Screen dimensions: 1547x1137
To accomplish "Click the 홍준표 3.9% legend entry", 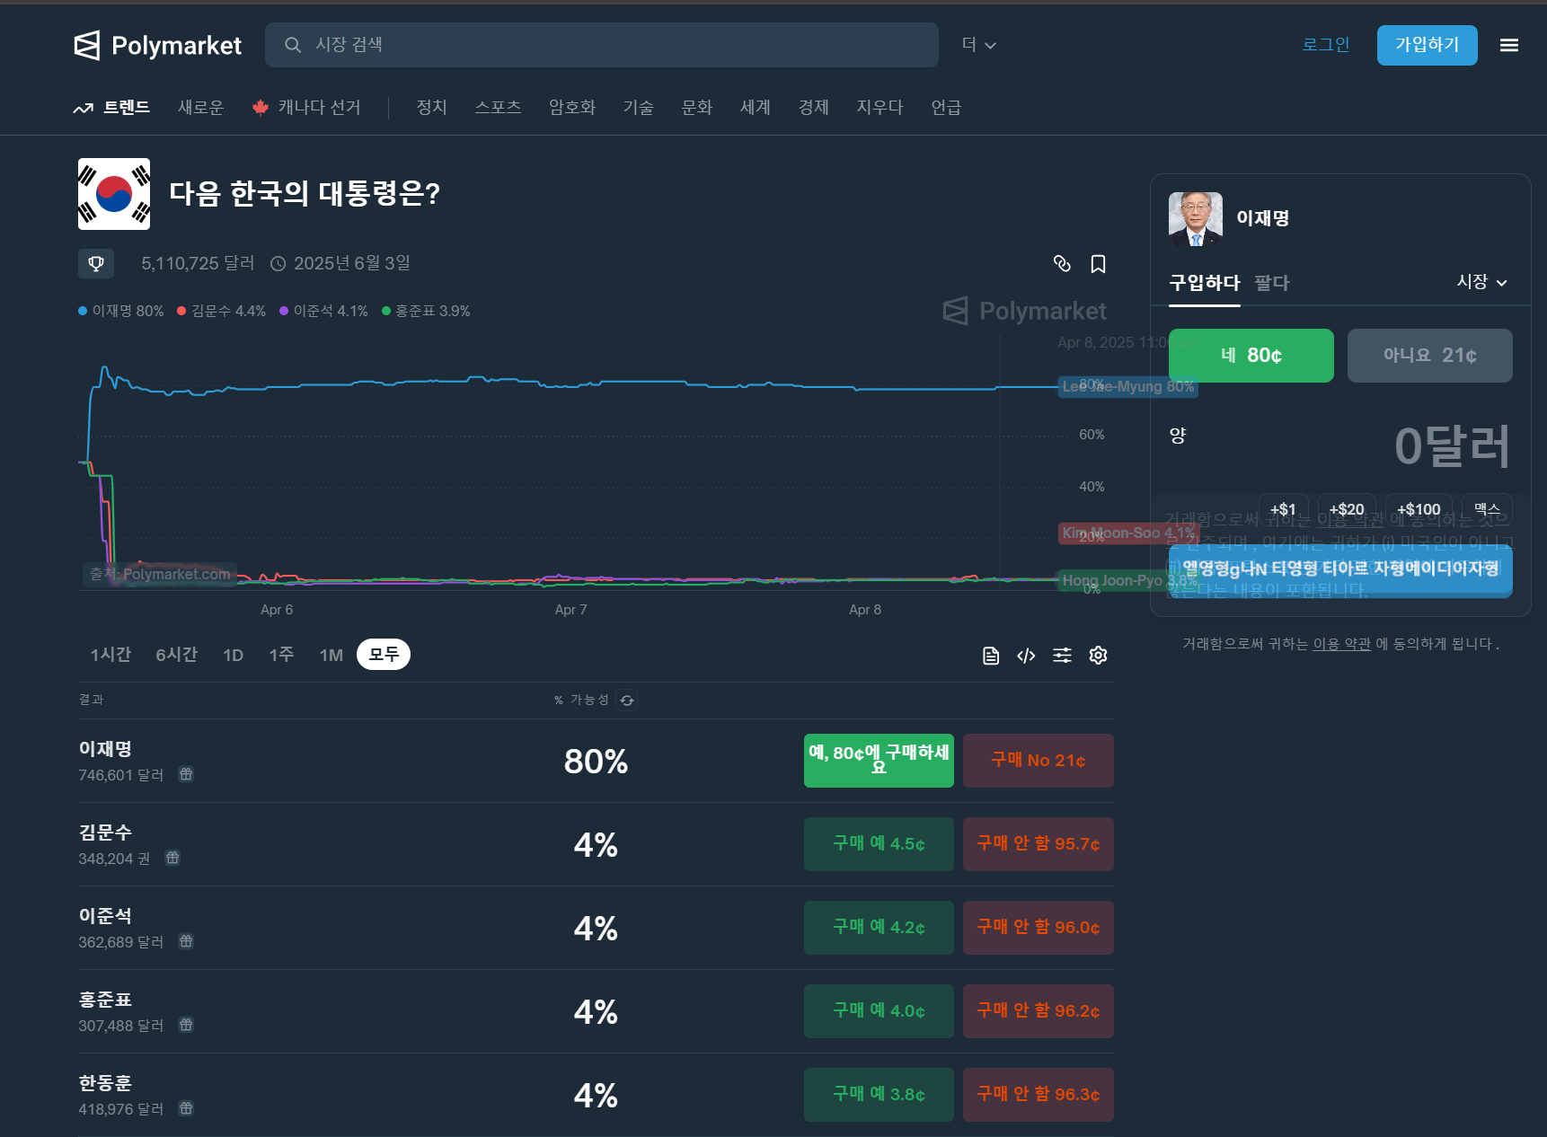I will pyautogui.click(x=426, y=311).
